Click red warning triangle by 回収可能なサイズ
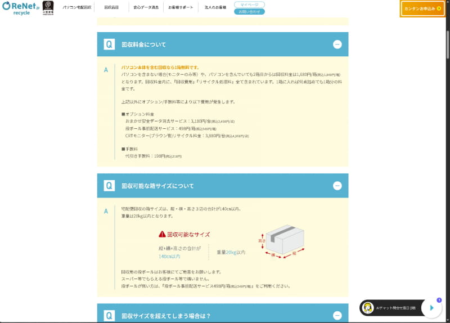This screenshot has width=450, height=323. [162, 234]
